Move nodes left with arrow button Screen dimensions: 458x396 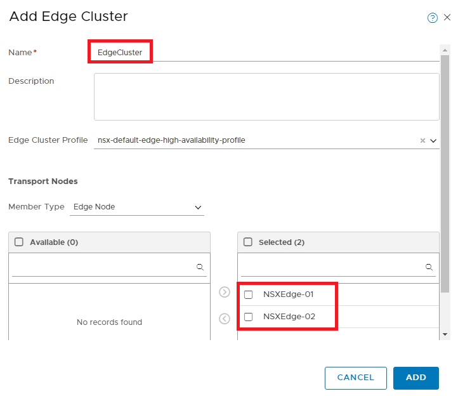click(x=225, y=319)
